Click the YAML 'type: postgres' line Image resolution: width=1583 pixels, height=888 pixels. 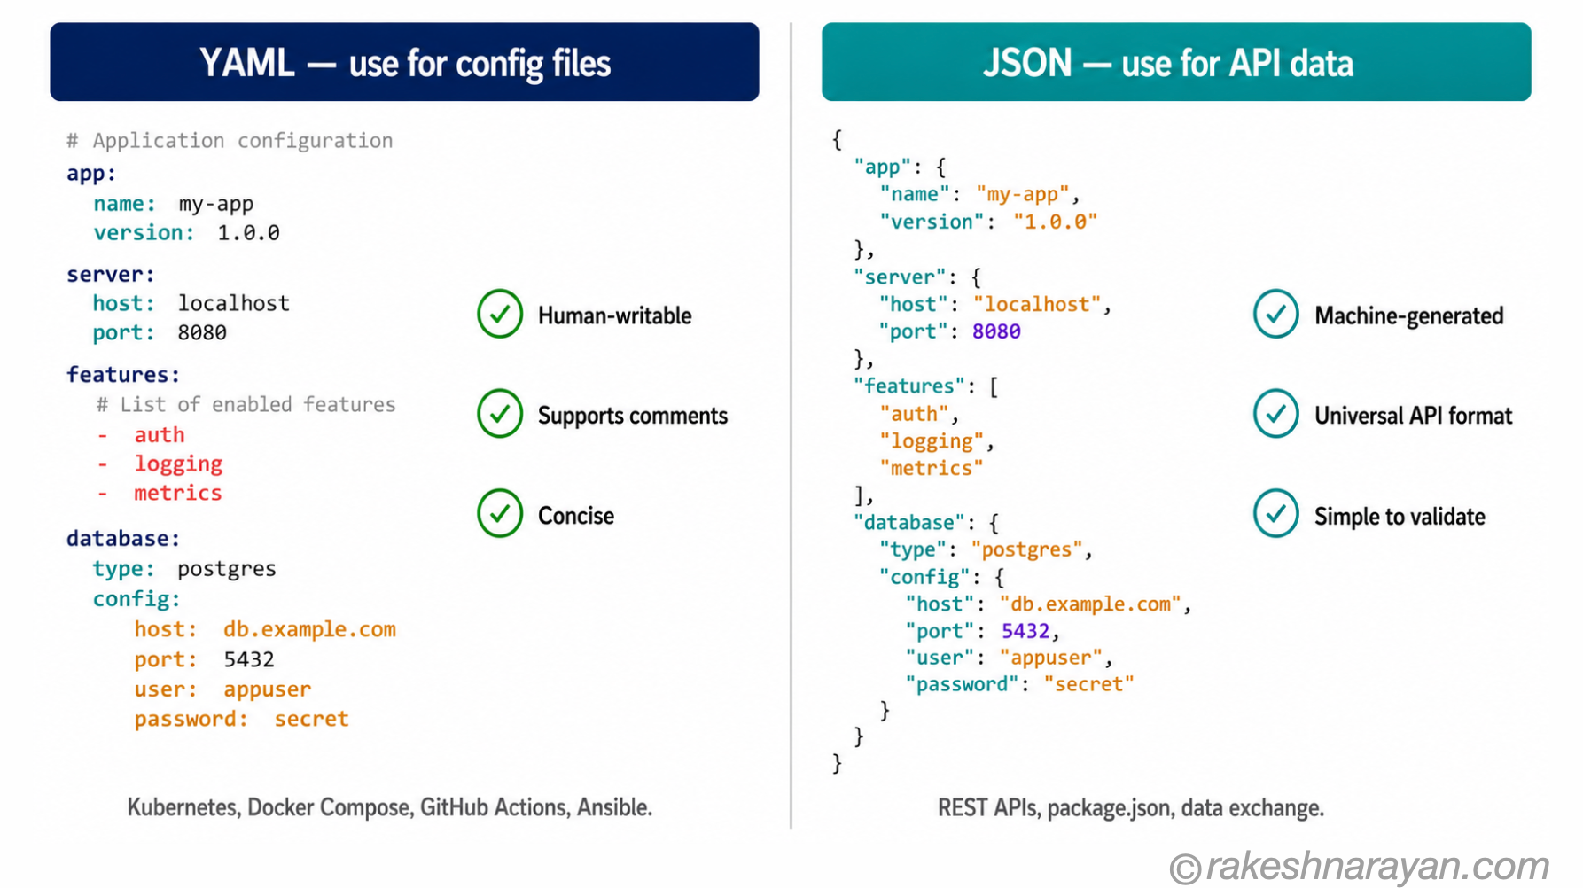click(184, 568)
